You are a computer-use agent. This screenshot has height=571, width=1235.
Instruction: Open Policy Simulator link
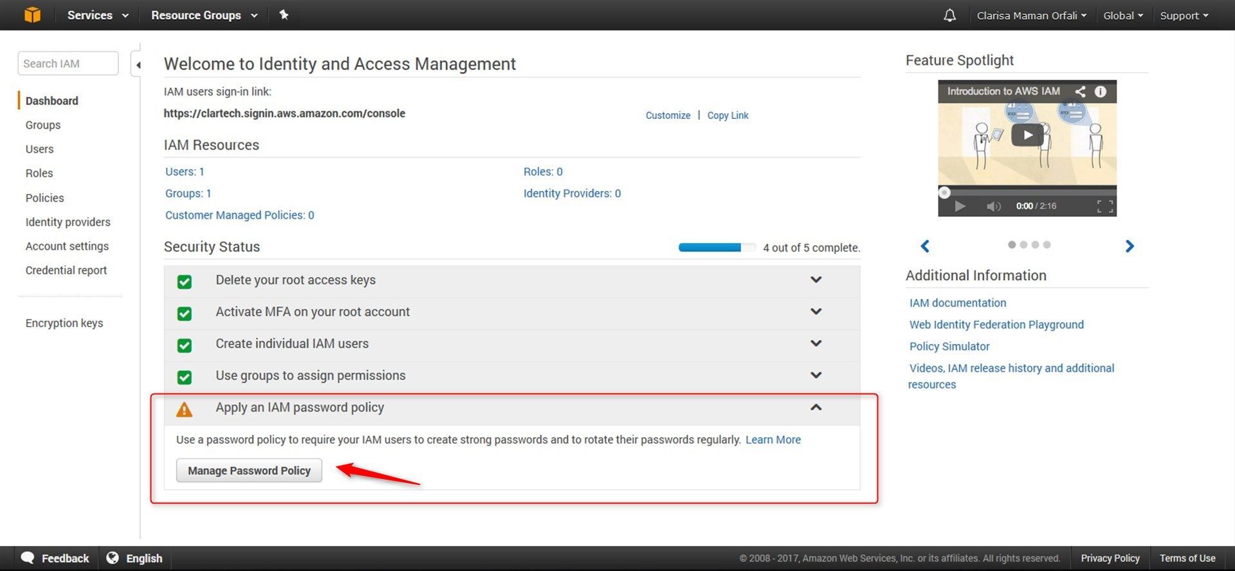(949, 347)
